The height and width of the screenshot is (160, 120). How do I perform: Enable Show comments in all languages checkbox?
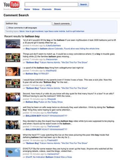7,28
